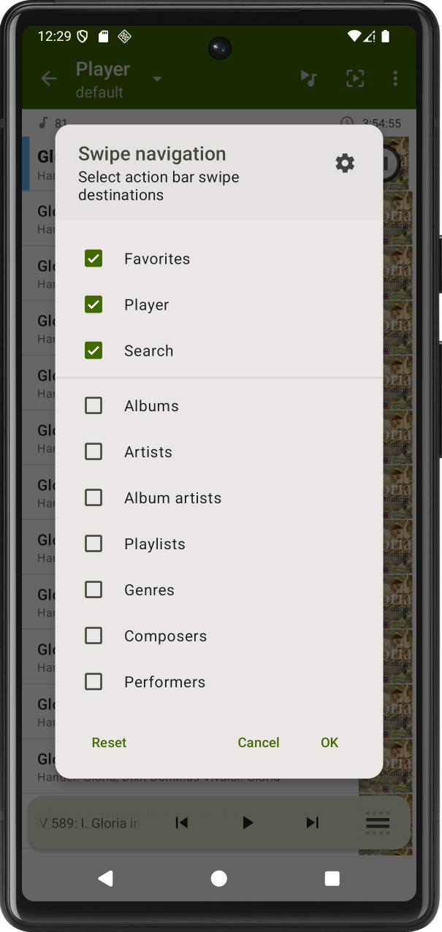This screenshot has width=442, height=932.
Task: Open the play queue icon in toolbar
Action: [309, 79]
